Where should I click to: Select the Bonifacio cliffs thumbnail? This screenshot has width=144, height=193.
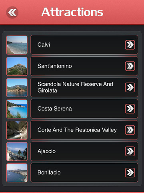tap(17, 173)
